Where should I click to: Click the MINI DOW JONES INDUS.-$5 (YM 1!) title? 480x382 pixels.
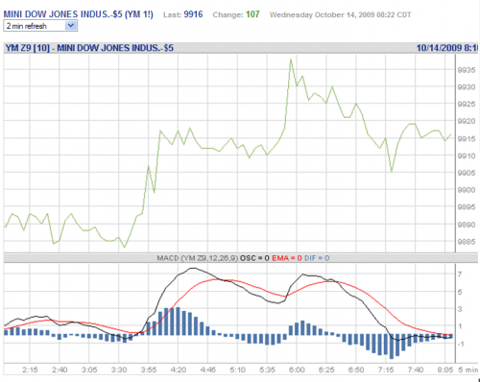(x=79, y=14)
